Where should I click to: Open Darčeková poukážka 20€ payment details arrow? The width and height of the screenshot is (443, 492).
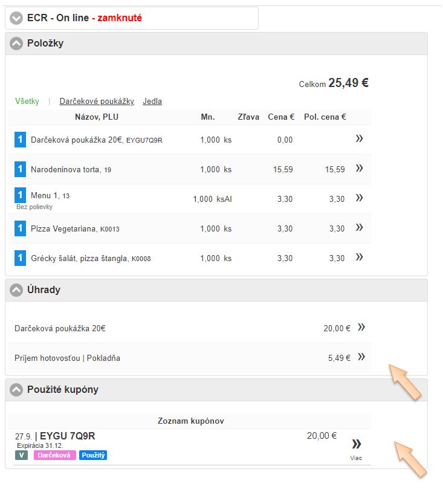pos(361,328)
